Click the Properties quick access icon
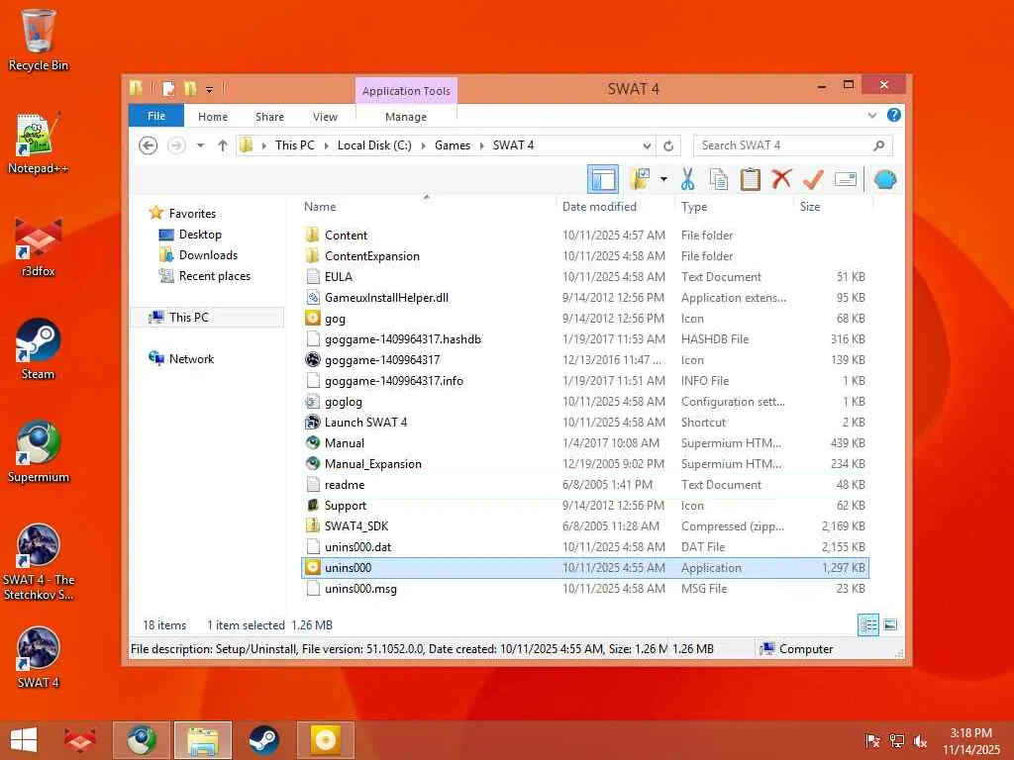 [x=168, y=88]
